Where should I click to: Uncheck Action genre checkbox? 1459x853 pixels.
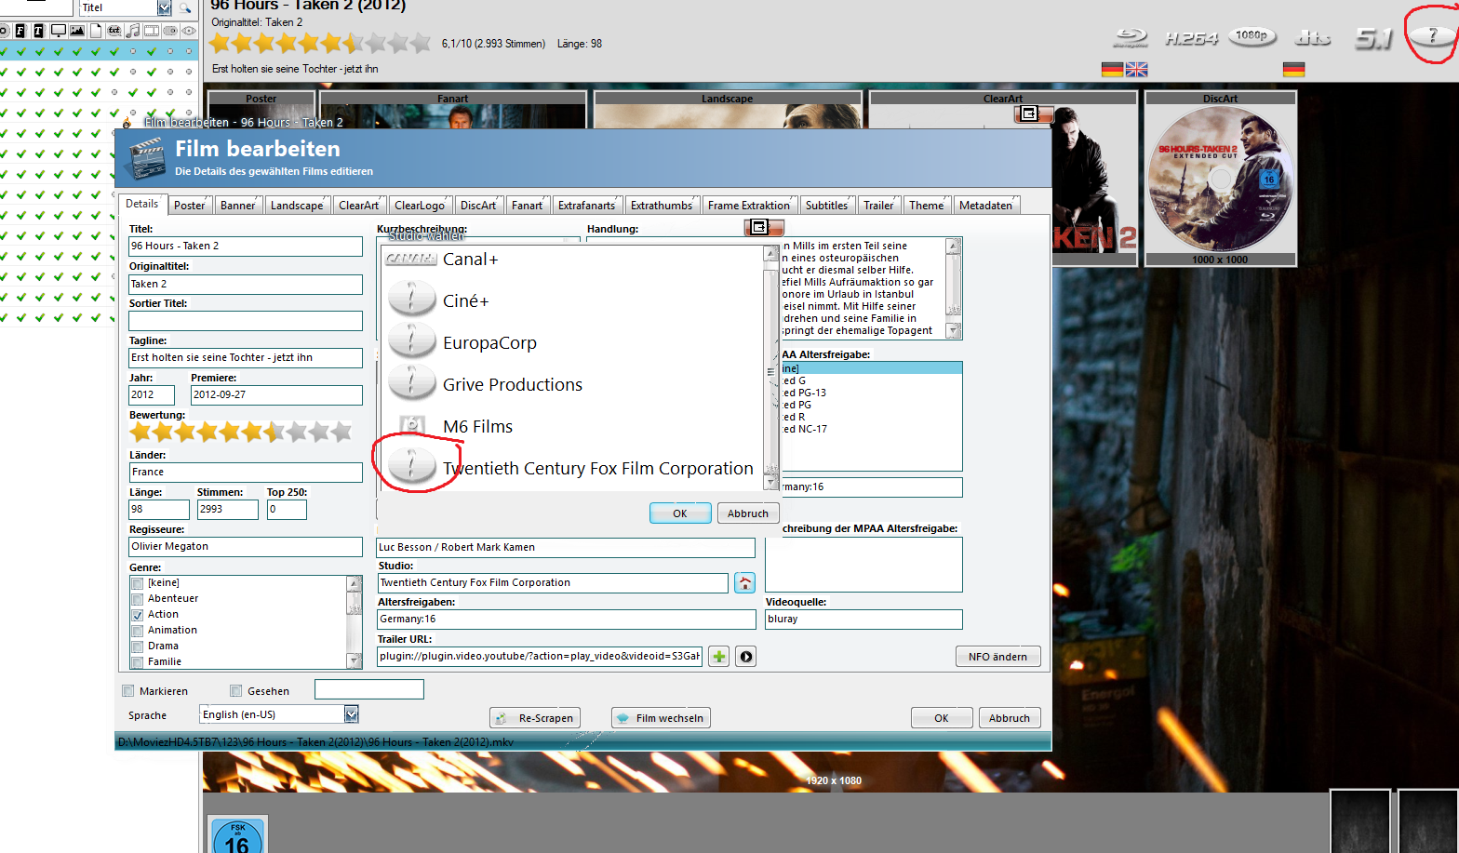click(x=138, y=616)
